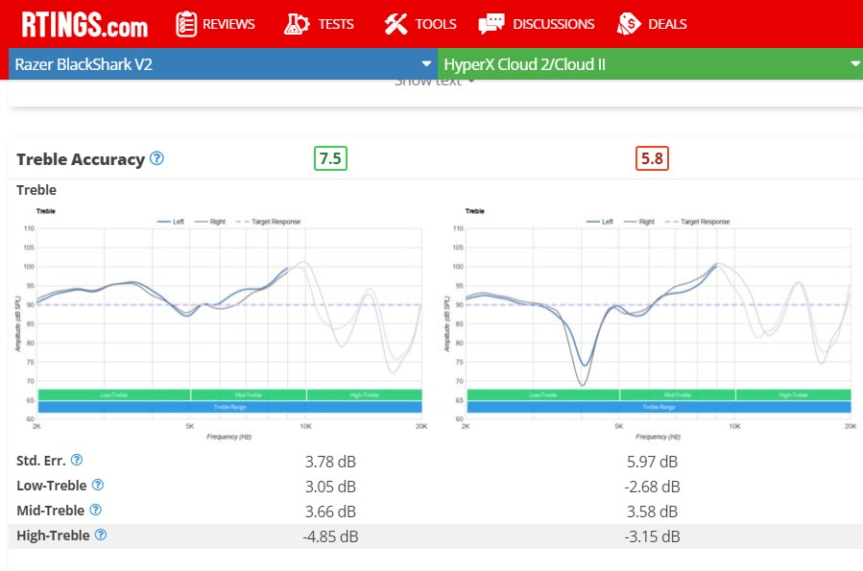Expand the Show text section
Viewport: 863px width, 571px height.
point(434,82)
